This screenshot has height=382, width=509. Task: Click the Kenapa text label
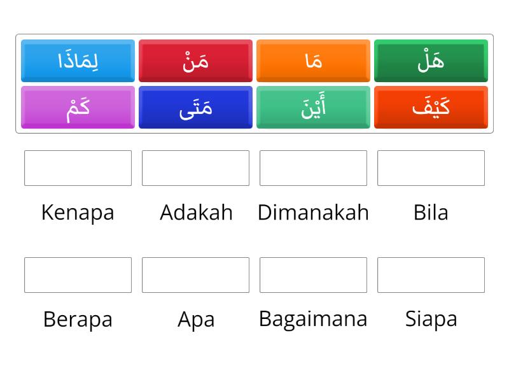[78, 213]
